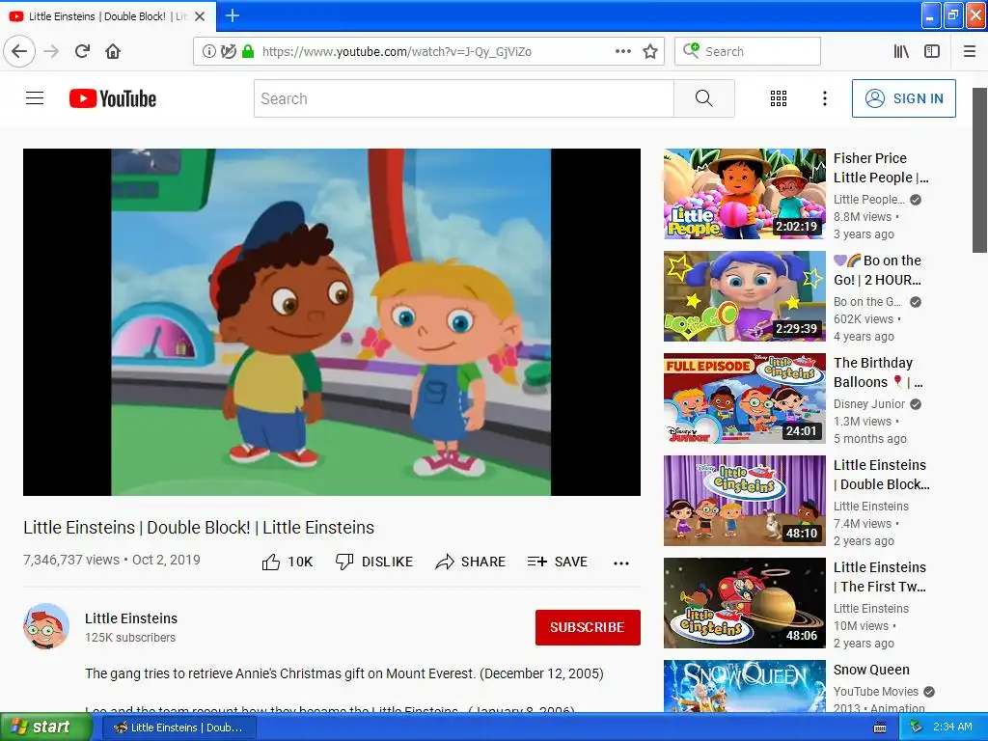This screenshot has height=741, width=988.
Task: Click the SIGN IN button
Action: pyautogui.click(x=903, y=98)
